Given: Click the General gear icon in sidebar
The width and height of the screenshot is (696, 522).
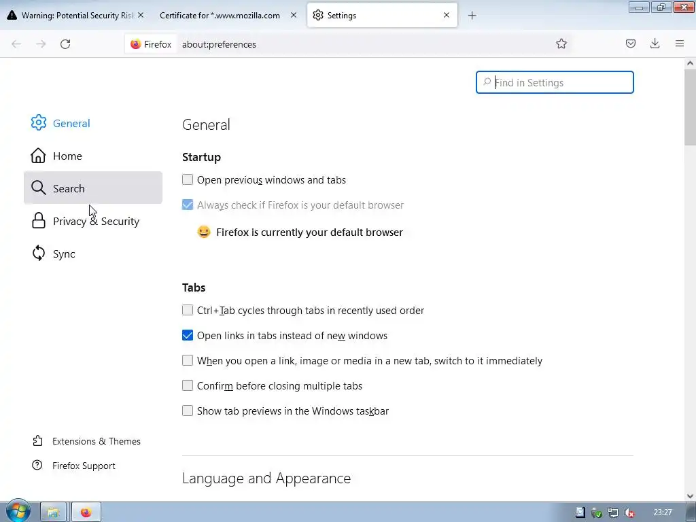Looking at the screenshot, I should tap(39, 123).
